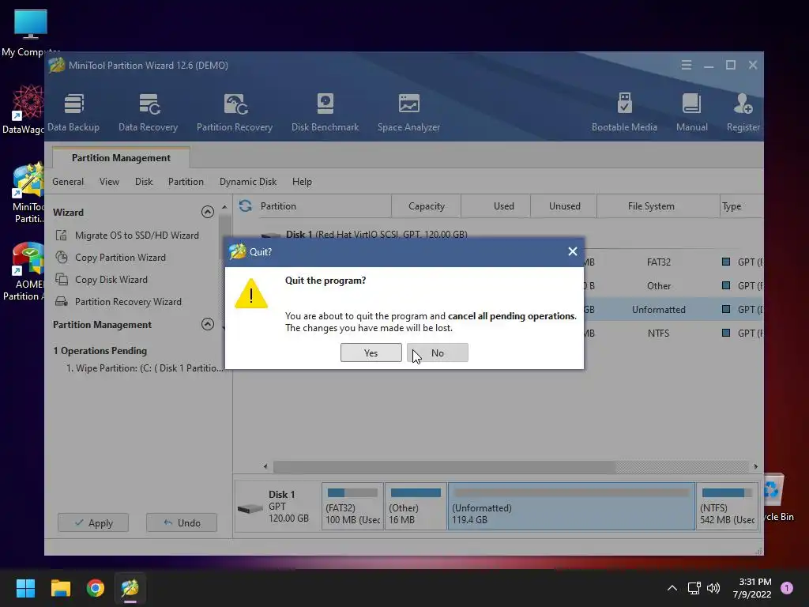
Task: Open the Help menu
Action: pyautogui.click(x=302, y=182)
